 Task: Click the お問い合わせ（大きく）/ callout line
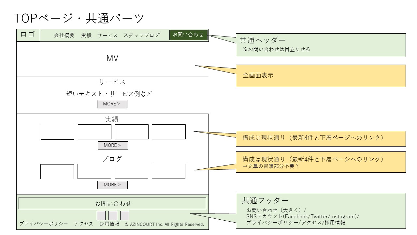tap(276, 210)
